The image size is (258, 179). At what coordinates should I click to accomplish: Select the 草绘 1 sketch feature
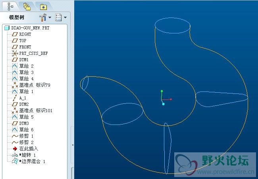[26, 91]
